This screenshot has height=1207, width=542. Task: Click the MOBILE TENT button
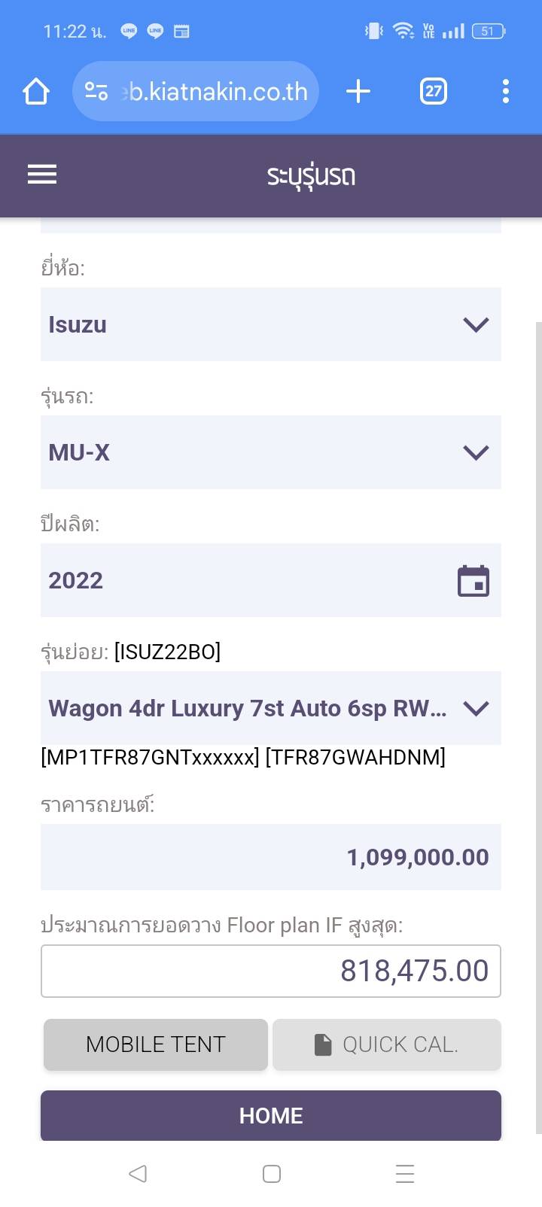click(156, 1044)
